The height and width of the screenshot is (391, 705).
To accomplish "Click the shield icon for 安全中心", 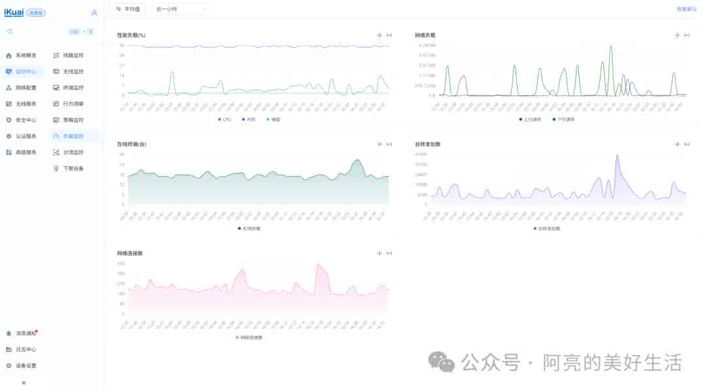I will click(x=8, y=120).
